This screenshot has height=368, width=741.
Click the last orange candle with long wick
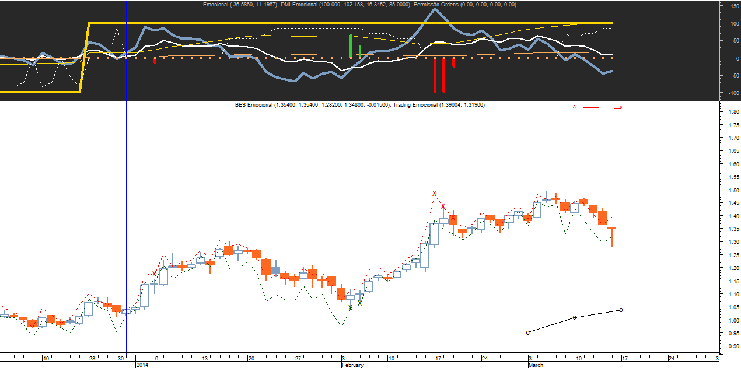(611, 236)
